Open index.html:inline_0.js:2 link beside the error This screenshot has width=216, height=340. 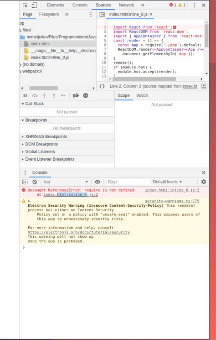click(172, 190)
